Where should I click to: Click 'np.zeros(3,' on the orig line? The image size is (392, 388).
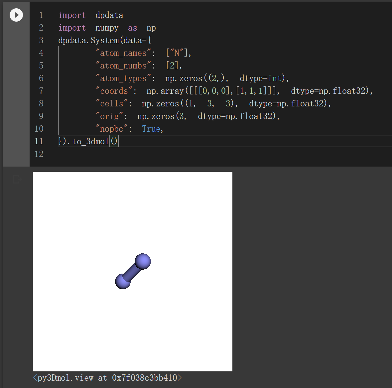[x=162, y=116]
